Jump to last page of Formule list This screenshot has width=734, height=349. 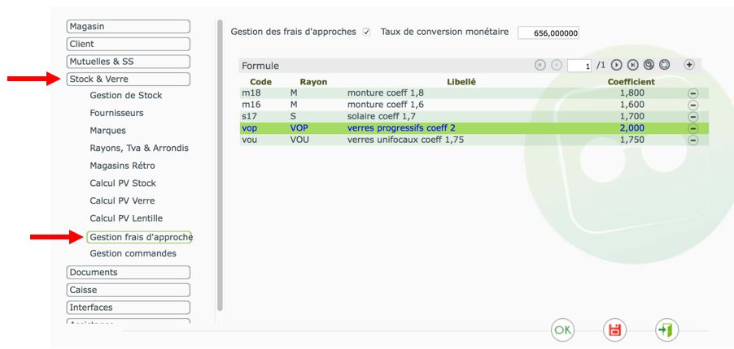click(x=632, y=66)
